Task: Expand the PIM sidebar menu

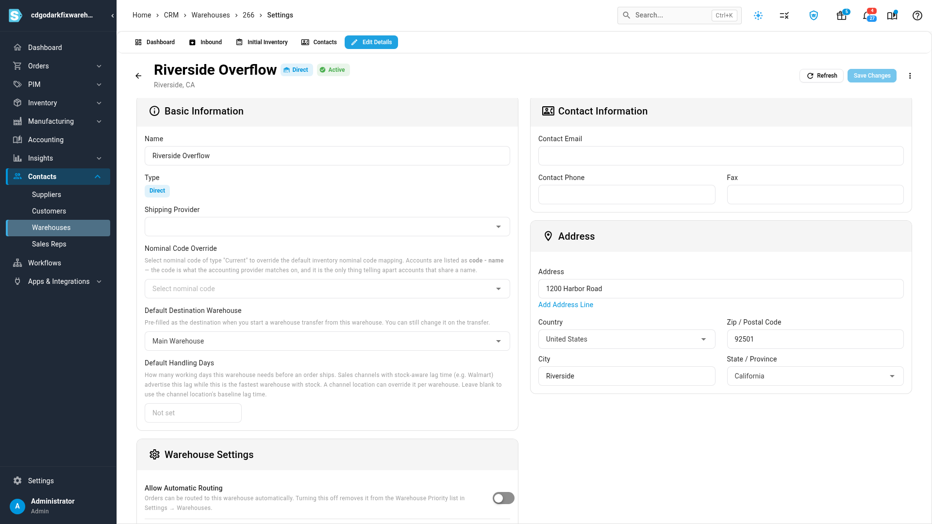Action: pyautogui.click(x=99, y=84)
